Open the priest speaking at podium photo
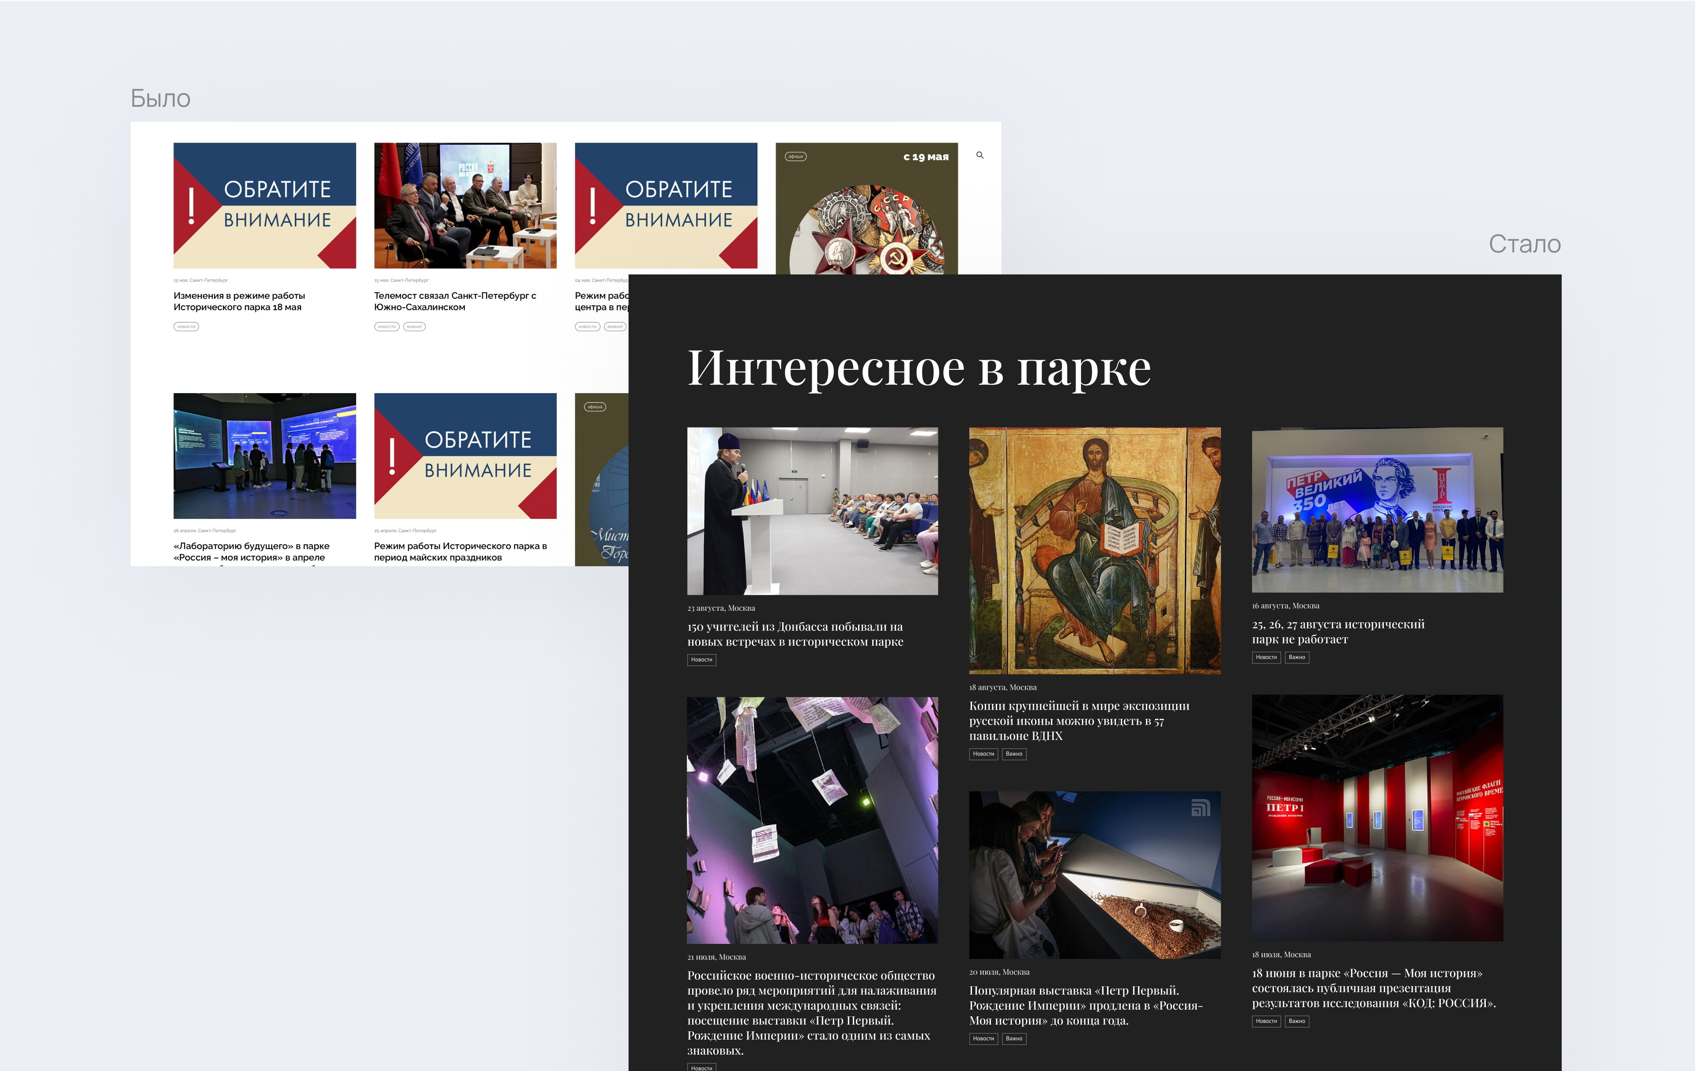Viewport: 1695px width, 1071px height. pos(812,511)
